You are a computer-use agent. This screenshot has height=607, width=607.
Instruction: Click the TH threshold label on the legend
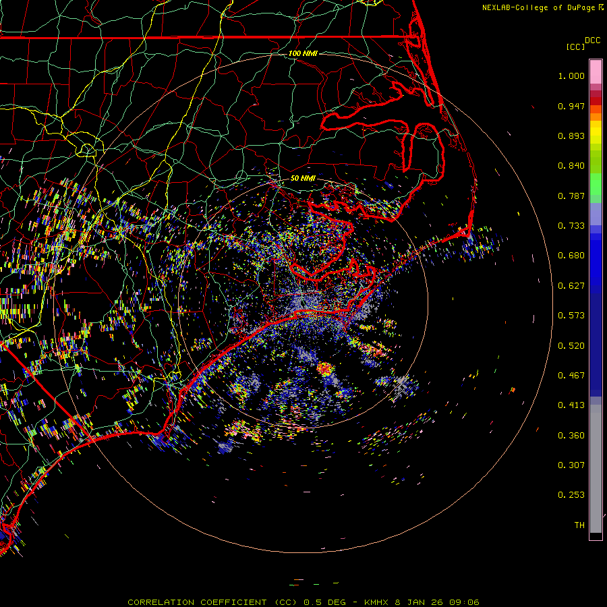579,525
